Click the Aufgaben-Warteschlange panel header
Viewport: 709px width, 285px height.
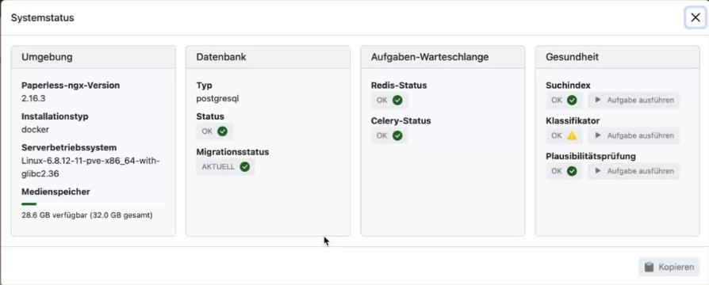[443, 57]
